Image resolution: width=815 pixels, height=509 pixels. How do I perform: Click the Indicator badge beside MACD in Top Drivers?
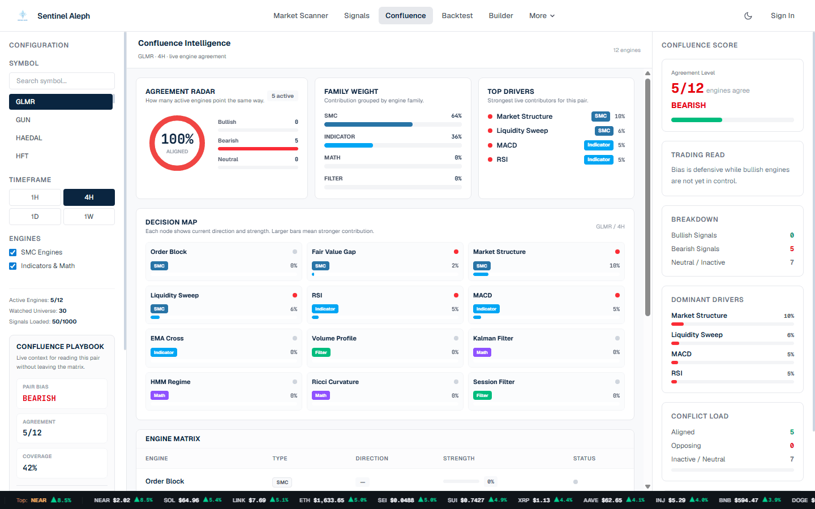(599, 145)
